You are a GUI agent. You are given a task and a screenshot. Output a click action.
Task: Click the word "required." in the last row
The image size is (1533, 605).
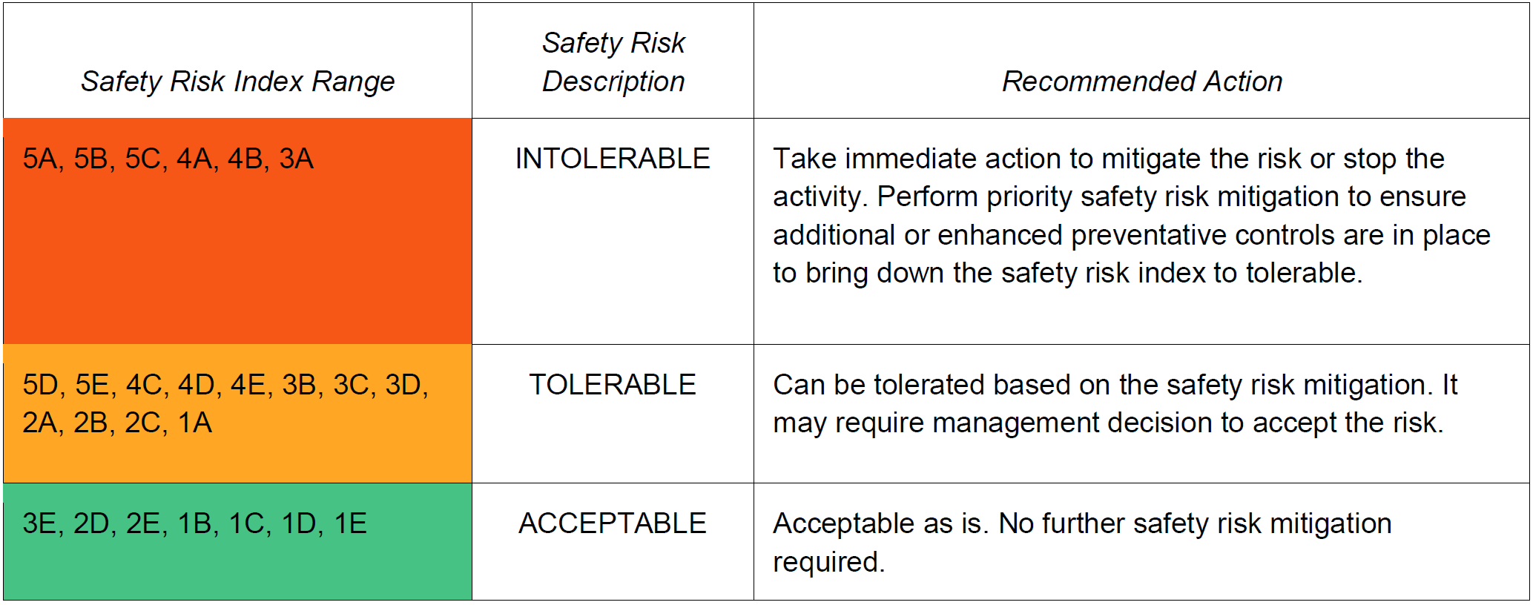coord(828,562)
